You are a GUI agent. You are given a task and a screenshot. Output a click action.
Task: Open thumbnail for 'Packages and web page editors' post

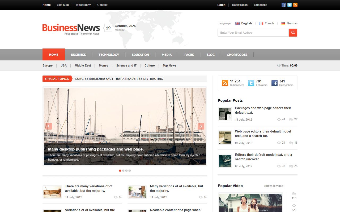tap(225, 114)
